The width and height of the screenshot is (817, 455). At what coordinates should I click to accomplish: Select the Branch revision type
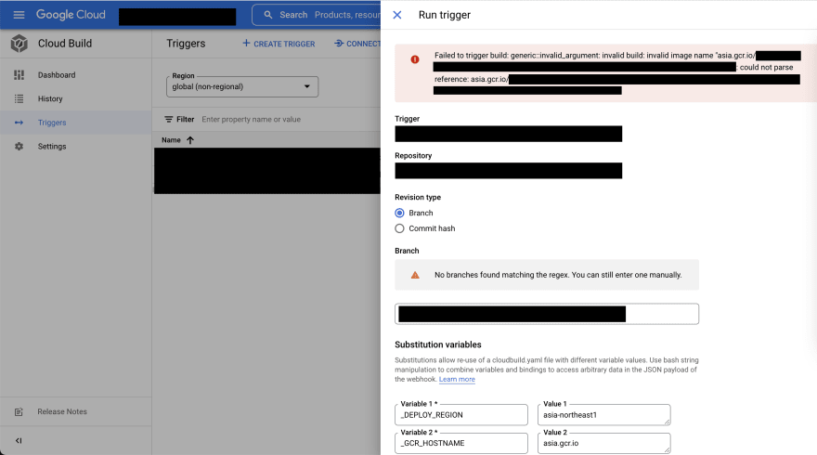(399, 213)
